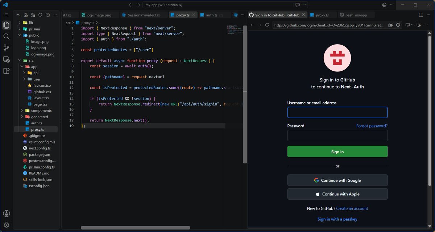Screen dimensions: 435x232
Task: Open the Search view in activity bar
Action: click(6, 36)
